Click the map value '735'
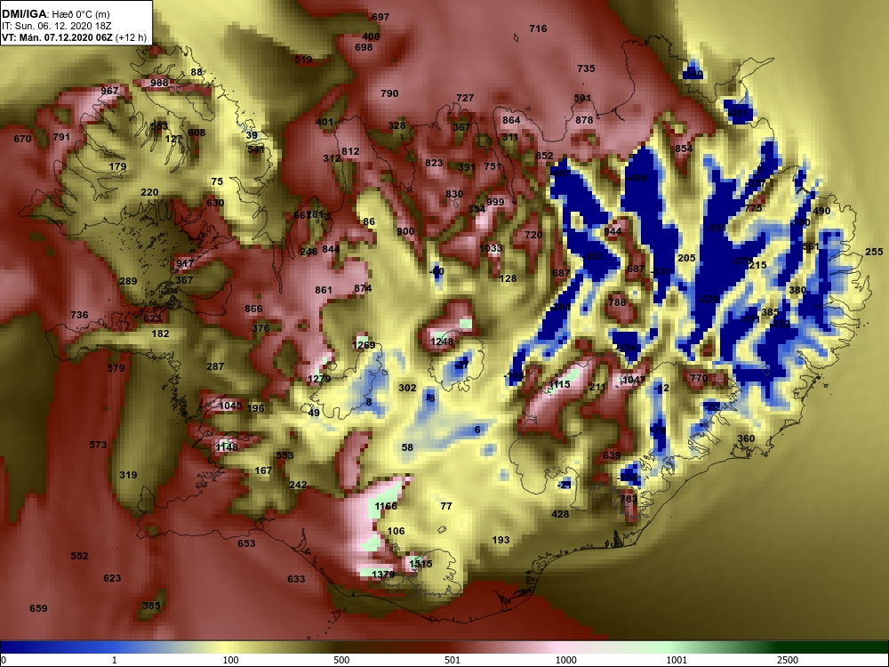Screen dimensions: 889x667 pos(586,68)
